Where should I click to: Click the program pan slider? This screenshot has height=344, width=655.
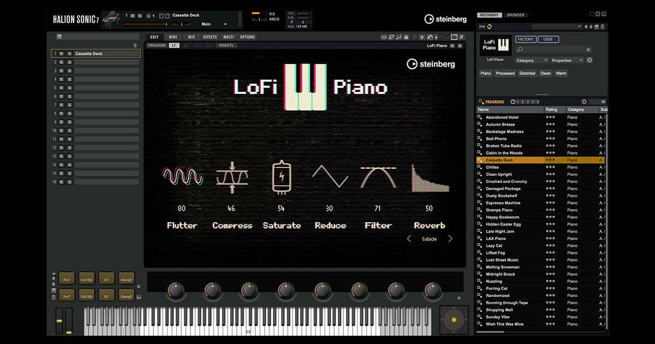coord(182,24)
